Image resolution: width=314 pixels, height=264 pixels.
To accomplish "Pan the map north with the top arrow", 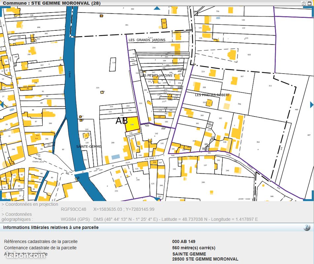I will tap(157, 8).
